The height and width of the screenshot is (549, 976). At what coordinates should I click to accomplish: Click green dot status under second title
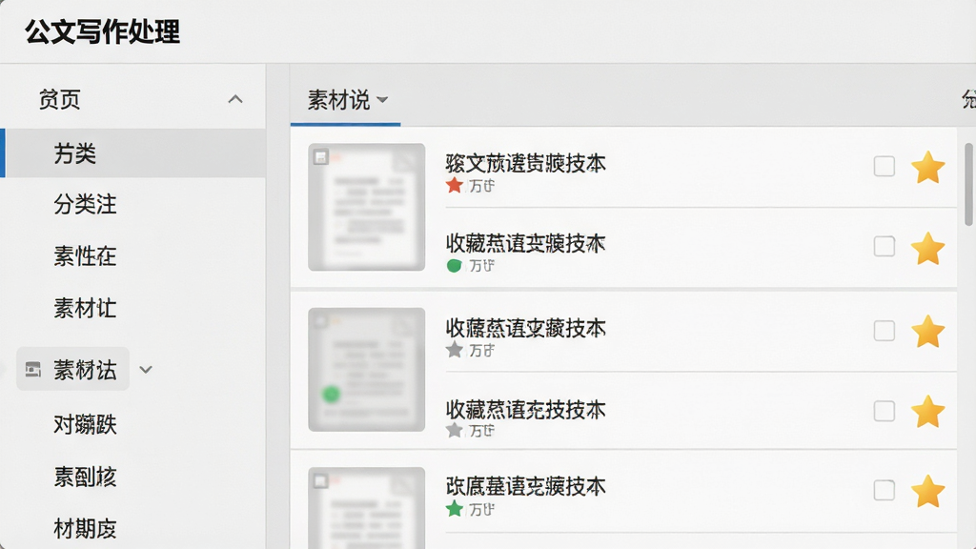point(455,266)
